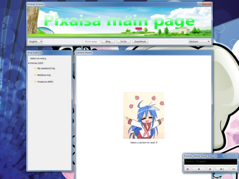Go to the Home-page button

tap(91, 42)
